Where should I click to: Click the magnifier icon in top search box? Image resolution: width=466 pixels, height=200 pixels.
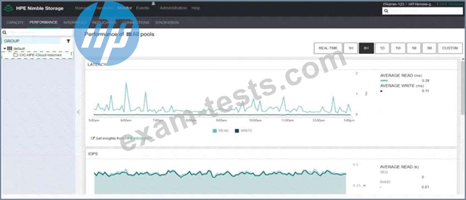pyautogui.click(x=386, y=11)
